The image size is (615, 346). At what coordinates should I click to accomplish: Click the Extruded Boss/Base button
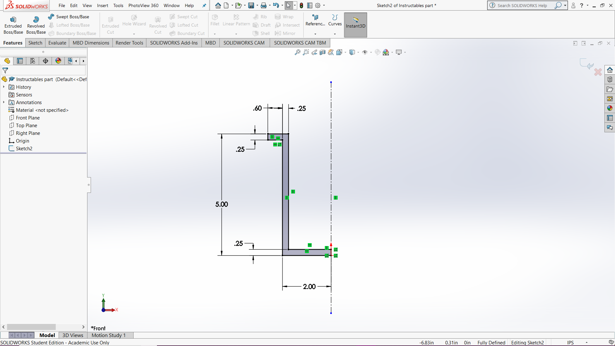click(x=13, y=24)
